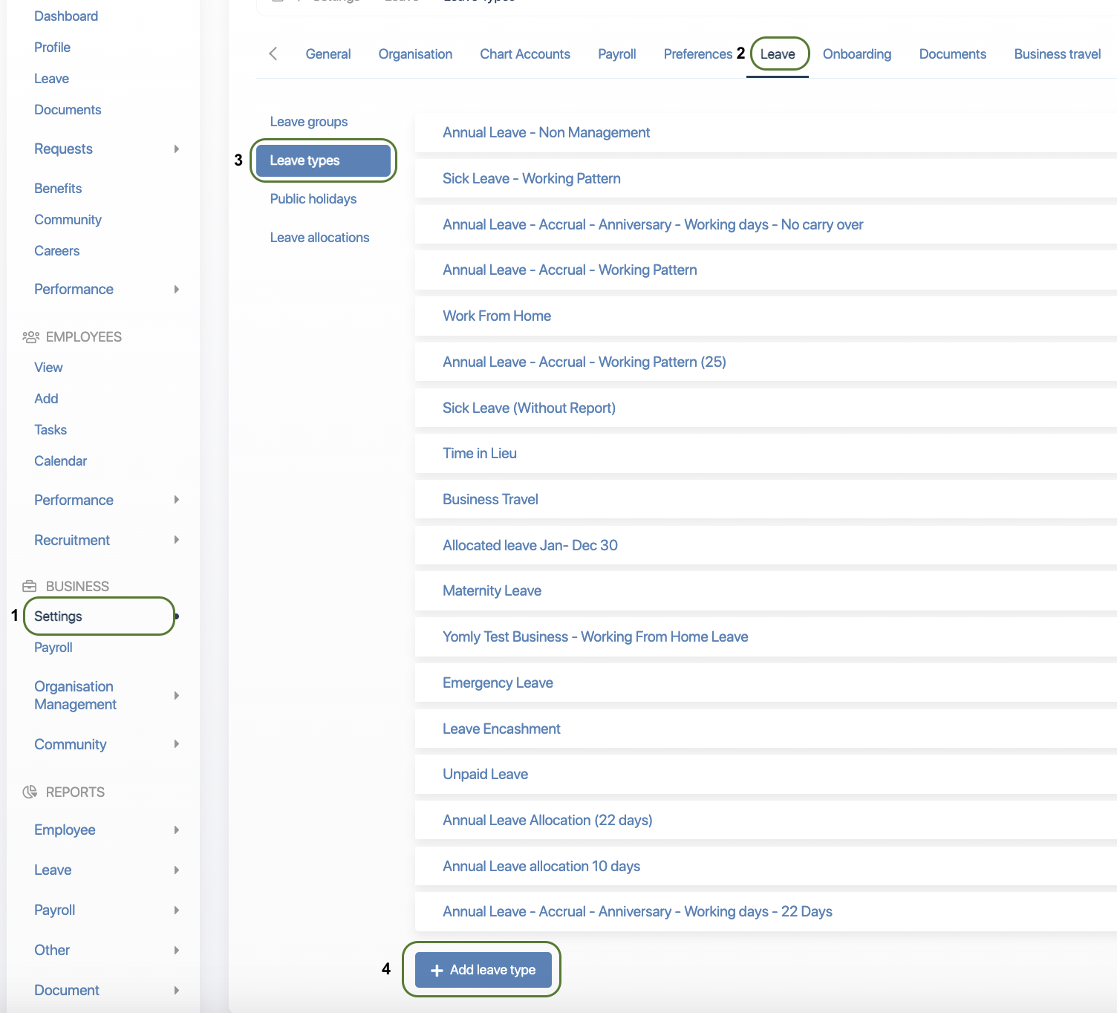1117x1013 pixels.
Task: Switch to the Onboarding tab
Action: (x=856, y=54)
